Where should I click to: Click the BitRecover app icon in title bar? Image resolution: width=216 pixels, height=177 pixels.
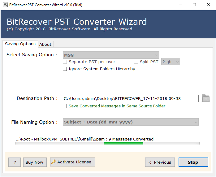point(5,5)
